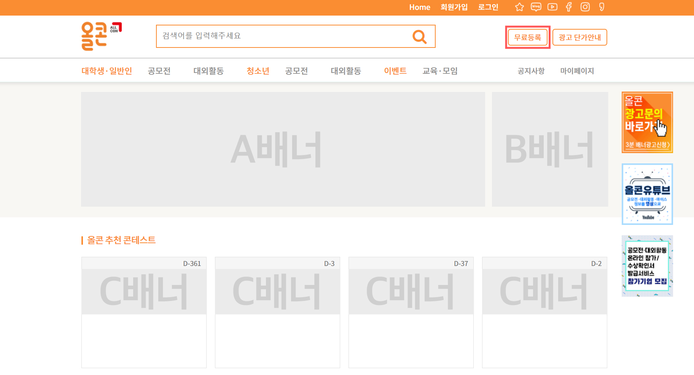Open the YouTube icon in top bar
This screenshot has height=375, width=694.
552,7
